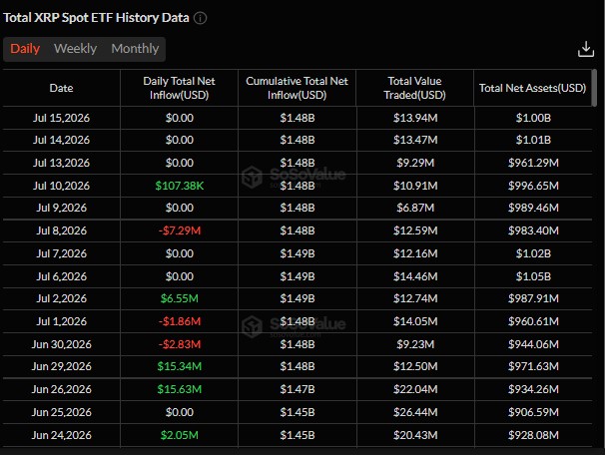Click the $1.47B cumulative inflow value

[x=298, y=389]
